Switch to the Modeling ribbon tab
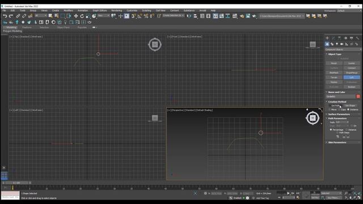This screenshot has width=363, height=204. tap(11, 27)
